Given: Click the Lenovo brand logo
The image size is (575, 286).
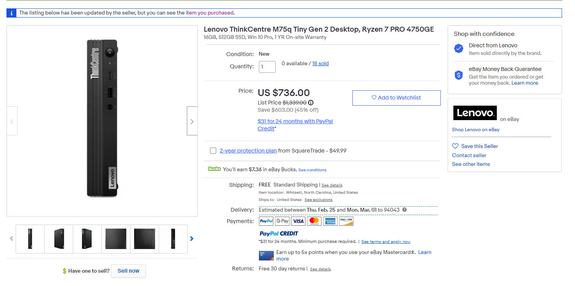Looking at the screenshot, I should tap(475, 113).
